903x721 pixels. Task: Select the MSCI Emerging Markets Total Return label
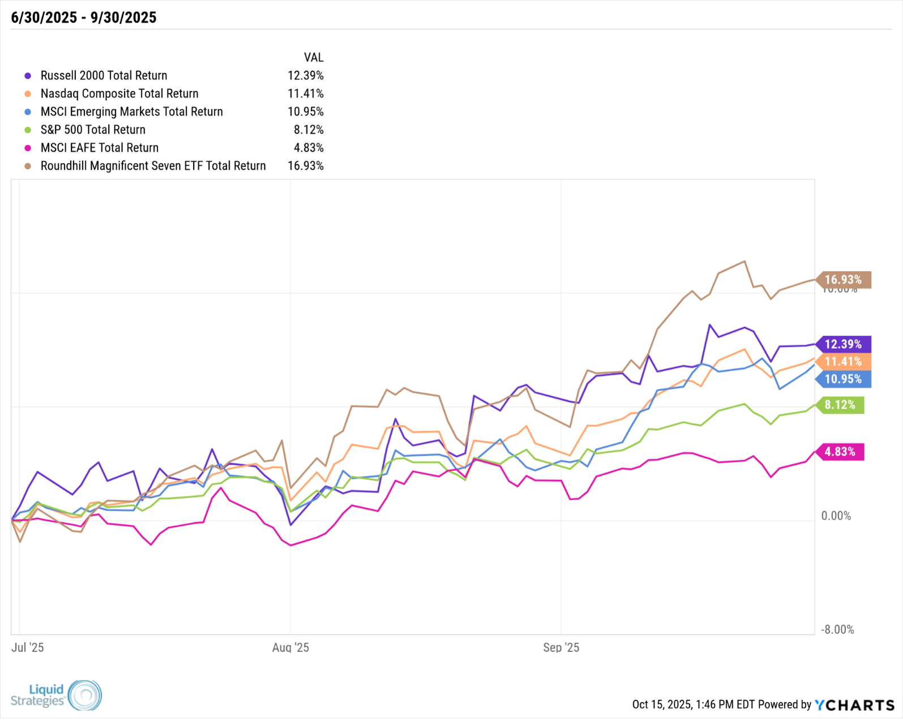(131, 111)
